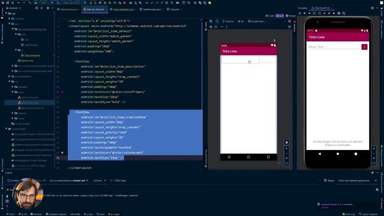Screen dimensions: 384x216
Task: Click the Save All toolbar icon
Action: coord(8,3)
